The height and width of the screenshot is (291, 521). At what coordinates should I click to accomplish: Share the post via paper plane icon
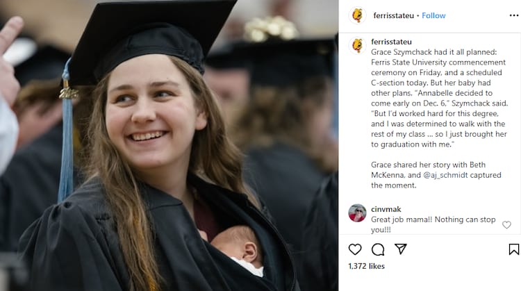pyautogui.click(x=401, y=249)
